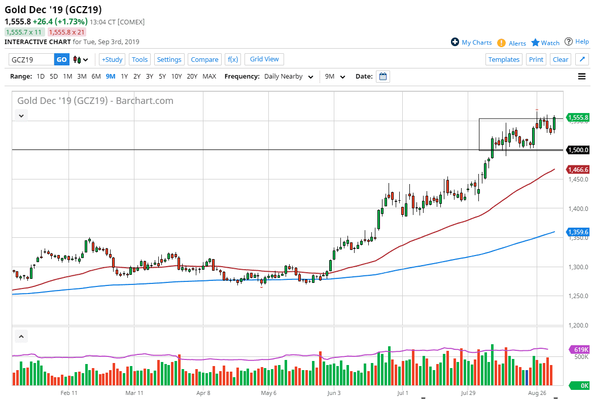The image size is (593, 399).
Task: Open the Tools menu
Action: coord(139,59)
